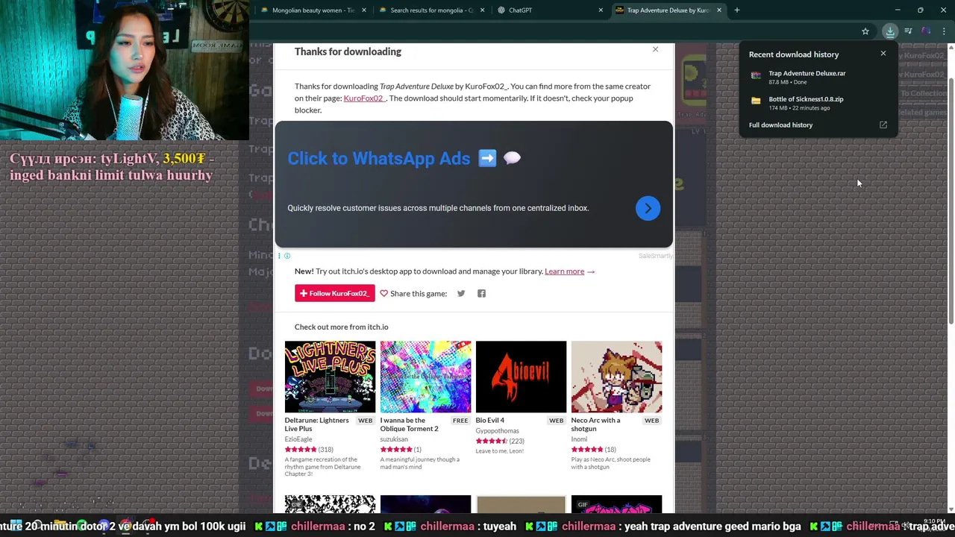Click the page vertical scrollbar

point(951,201)
